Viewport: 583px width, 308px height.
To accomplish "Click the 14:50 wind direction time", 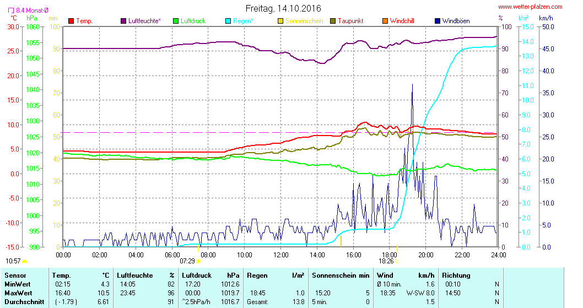I will coord(453,293).
